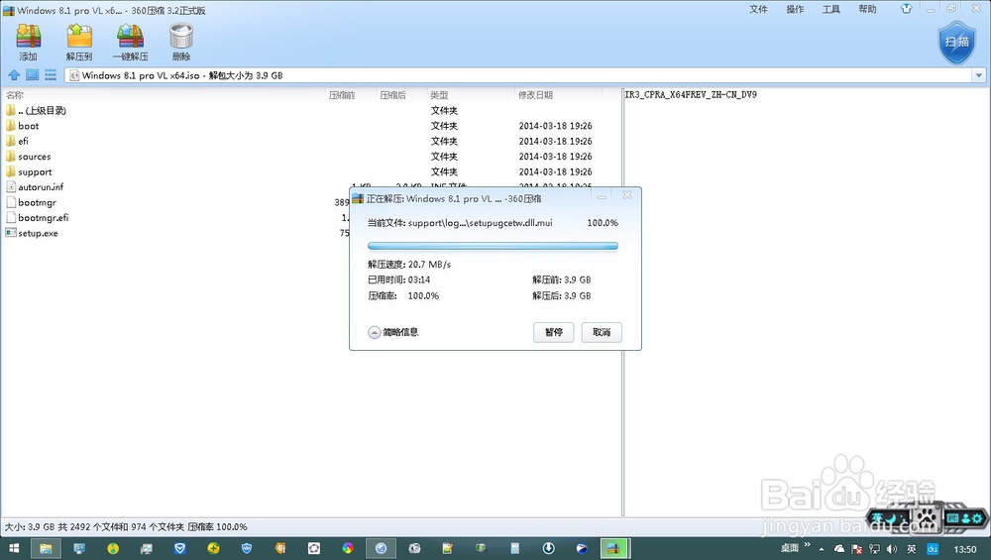This screenshot has height=560, width=991.
Task: Select the support folder
Action: [x=29, y=171]
